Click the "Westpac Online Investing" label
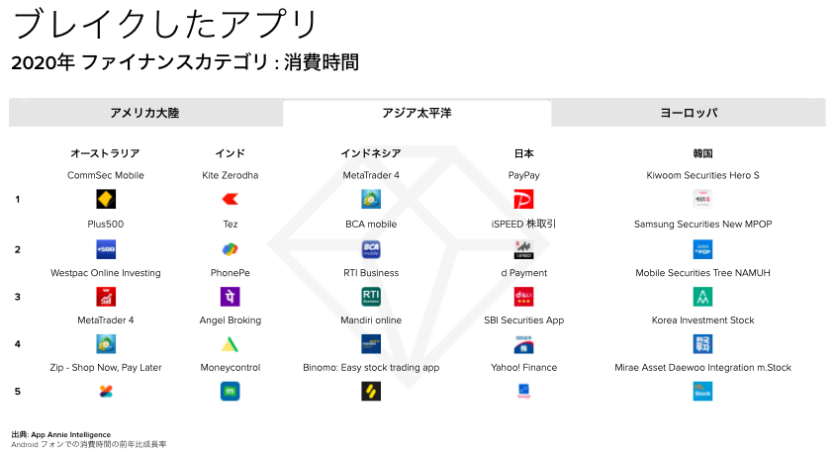 [106, 273]
